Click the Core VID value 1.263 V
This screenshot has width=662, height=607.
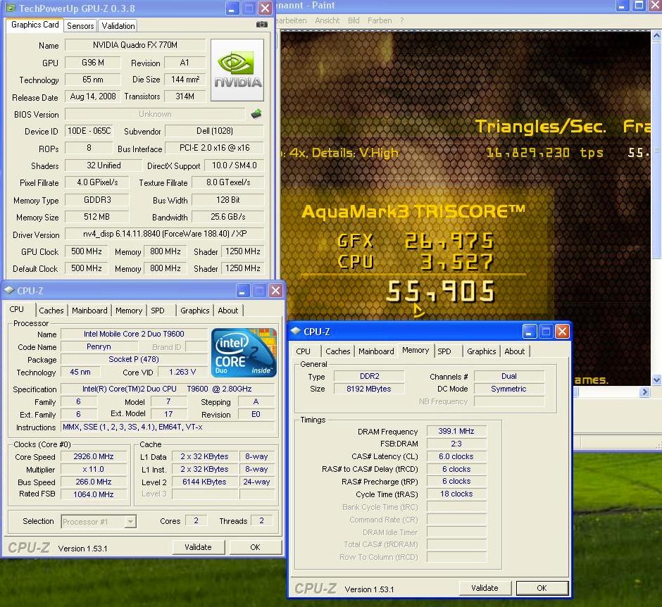[x=182, y=372]
